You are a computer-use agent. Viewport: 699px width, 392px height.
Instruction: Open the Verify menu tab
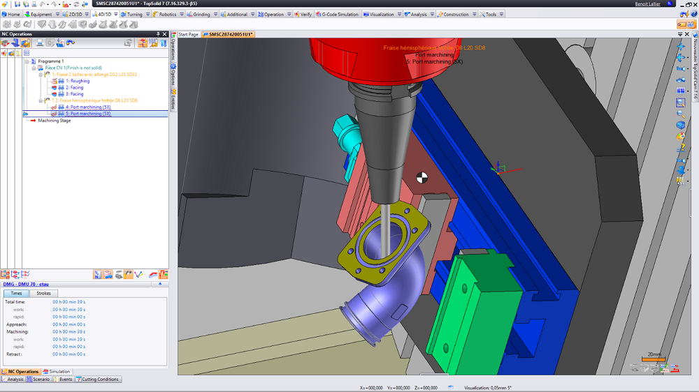coord(303,14)
